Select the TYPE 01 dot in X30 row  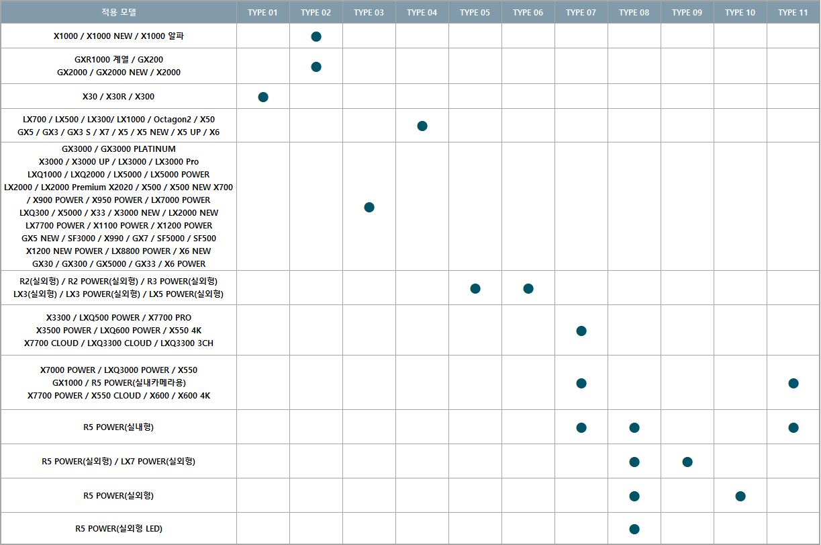(x=263, y=97)
